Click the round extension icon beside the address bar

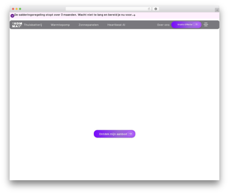tap(156, 9)
